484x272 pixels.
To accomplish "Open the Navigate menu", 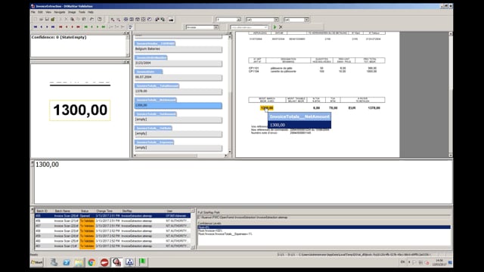I will coord(60,12).
